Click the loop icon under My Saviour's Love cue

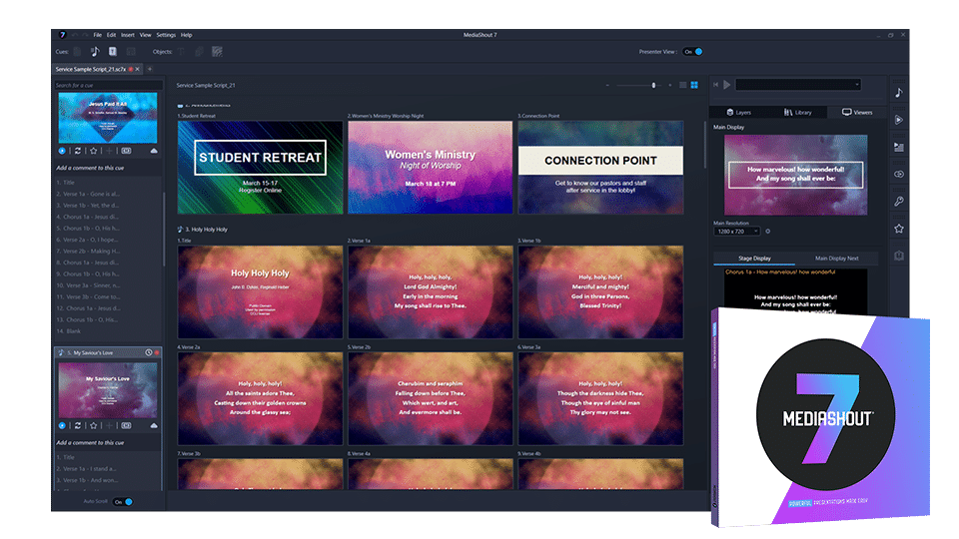(77, 426)
